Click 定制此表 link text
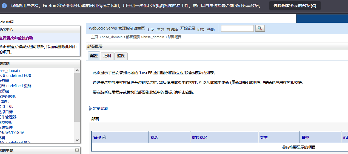 click(100, 109)
